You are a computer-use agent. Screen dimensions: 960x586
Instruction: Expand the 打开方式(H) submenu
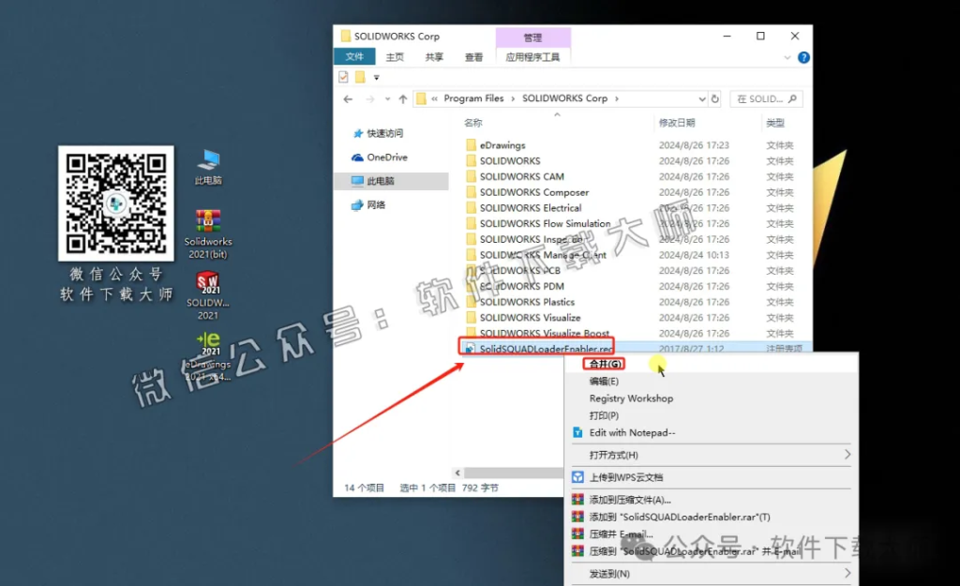coord(614,454)
